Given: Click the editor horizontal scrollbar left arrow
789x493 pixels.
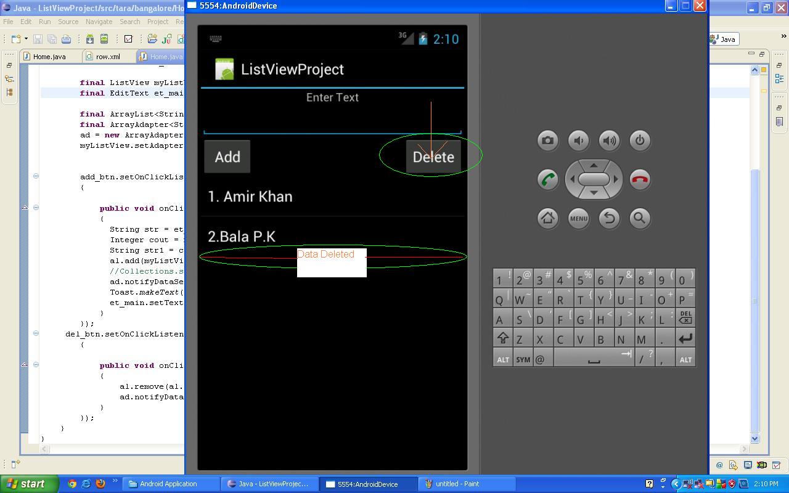Looking at the screenshot, I should (x=45, y=449).
